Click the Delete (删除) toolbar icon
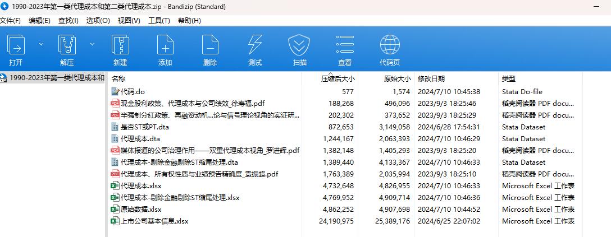This screenshot has width=611, height=237. pyautogui.click(x=210, y=45)
